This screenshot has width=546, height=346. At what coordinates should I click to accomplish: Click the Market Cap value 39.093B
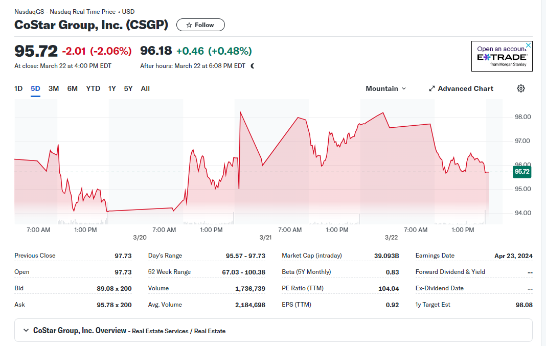click(x=386, y=256)
